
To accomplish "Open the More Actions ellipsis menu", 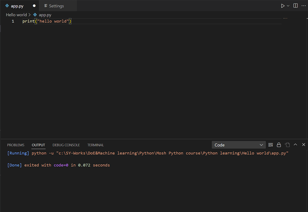I will pos(303,5).
